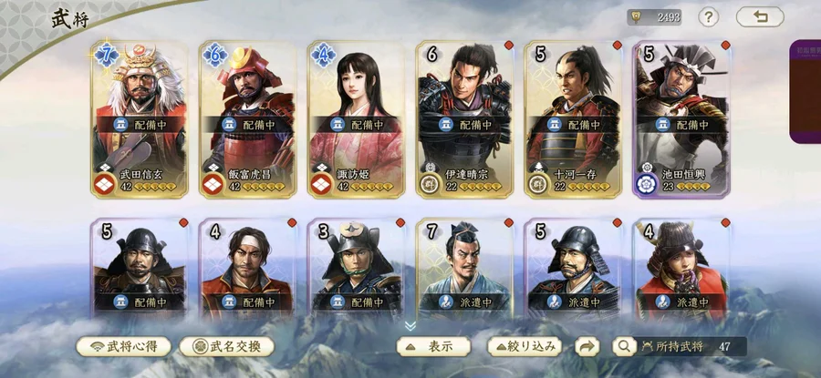
Task: Click the purple crest on 池田恒興 card
Action: (646, 184)
